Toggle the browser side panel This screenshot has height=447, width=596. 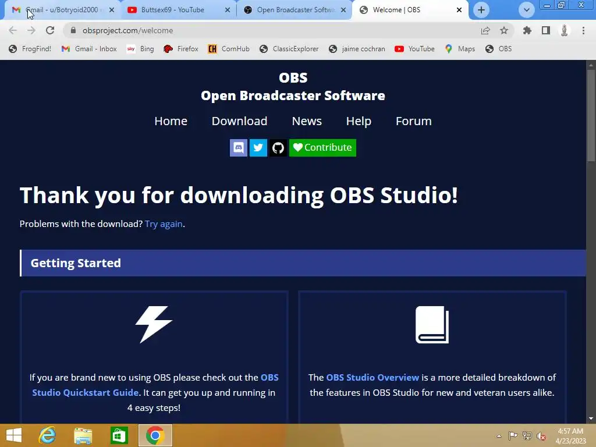(546, 30)
